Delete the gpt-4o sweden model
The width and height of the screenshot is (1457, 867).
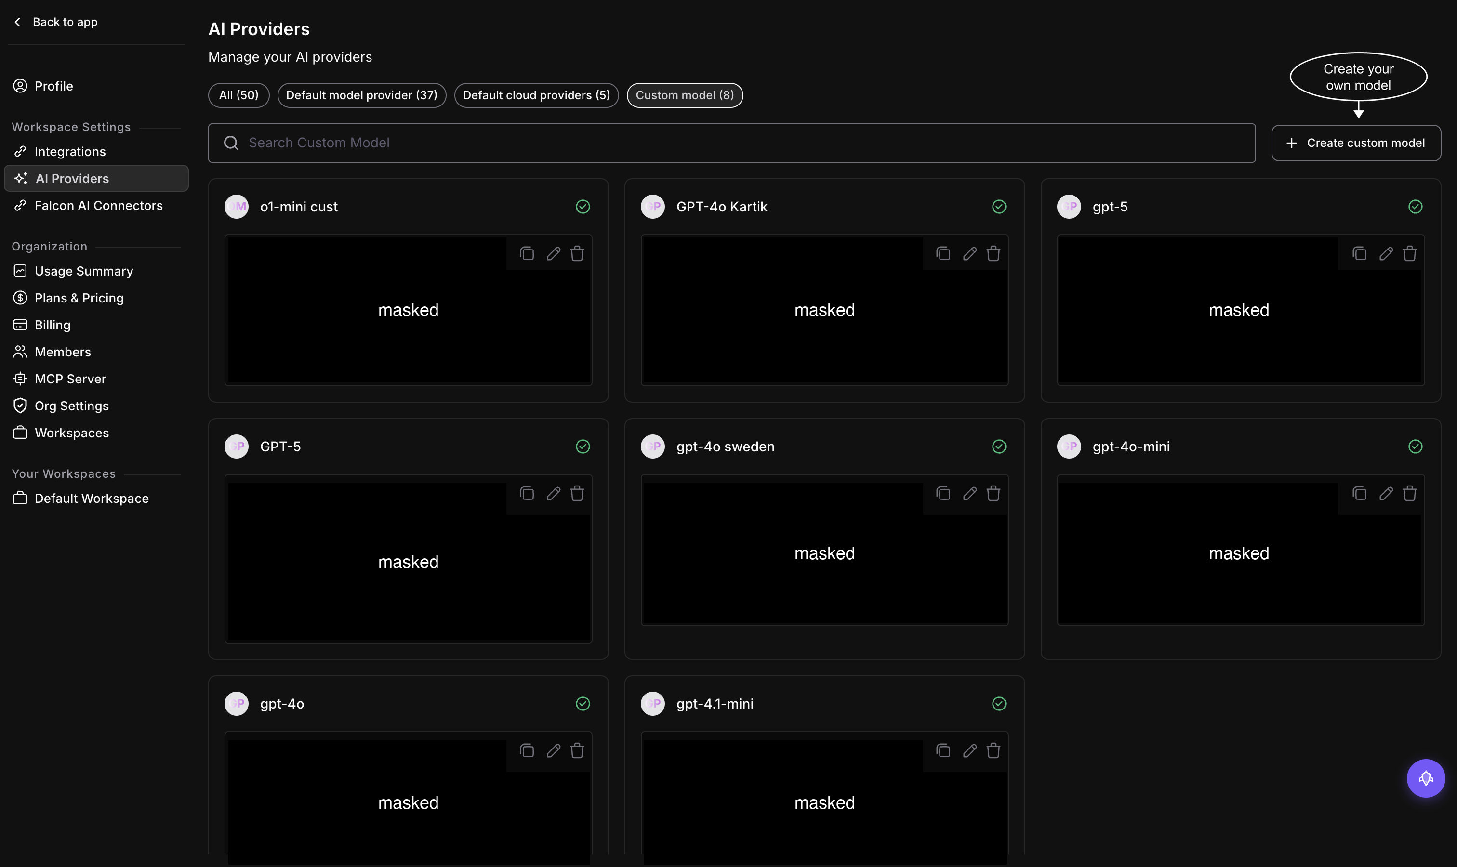tap(993, 494)
